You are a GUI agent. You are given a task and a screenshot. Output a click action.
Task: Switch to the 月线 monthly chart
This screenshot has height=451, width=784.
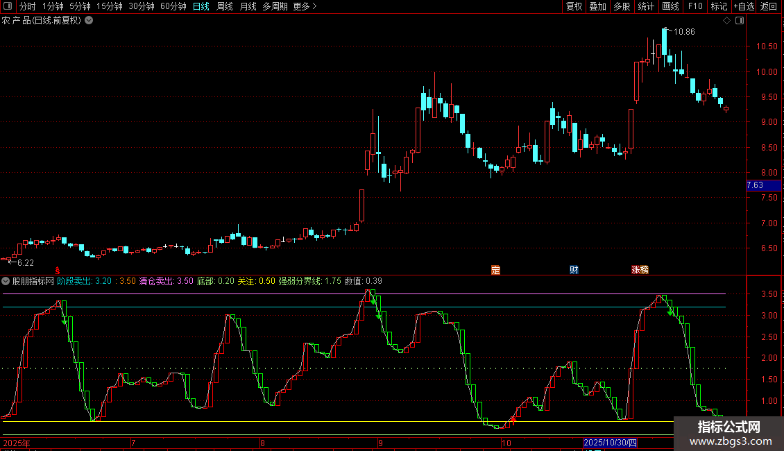tap(248, 6)
